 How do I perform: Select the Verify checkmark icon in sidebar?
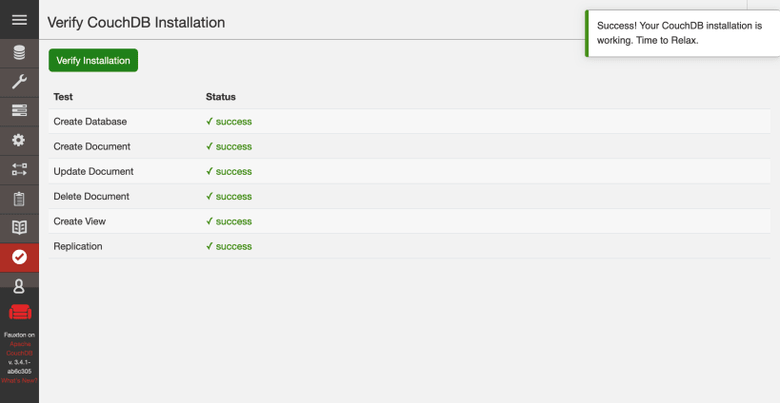[x=19, y=257]
